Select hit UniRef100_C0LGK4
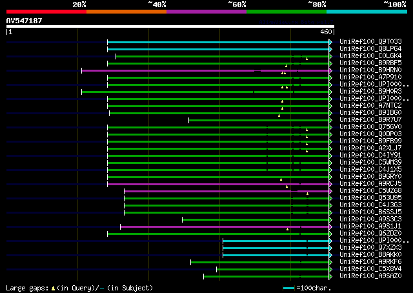Screen dimensions: 413x293 tap(370, 56)
